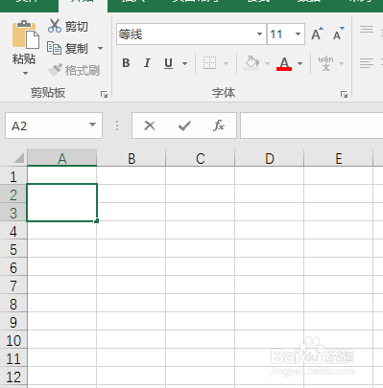Viewport: 383px width, 388px height.
Task: Activate the 格式刷 format painter
Action: click(x=74, y=70)
